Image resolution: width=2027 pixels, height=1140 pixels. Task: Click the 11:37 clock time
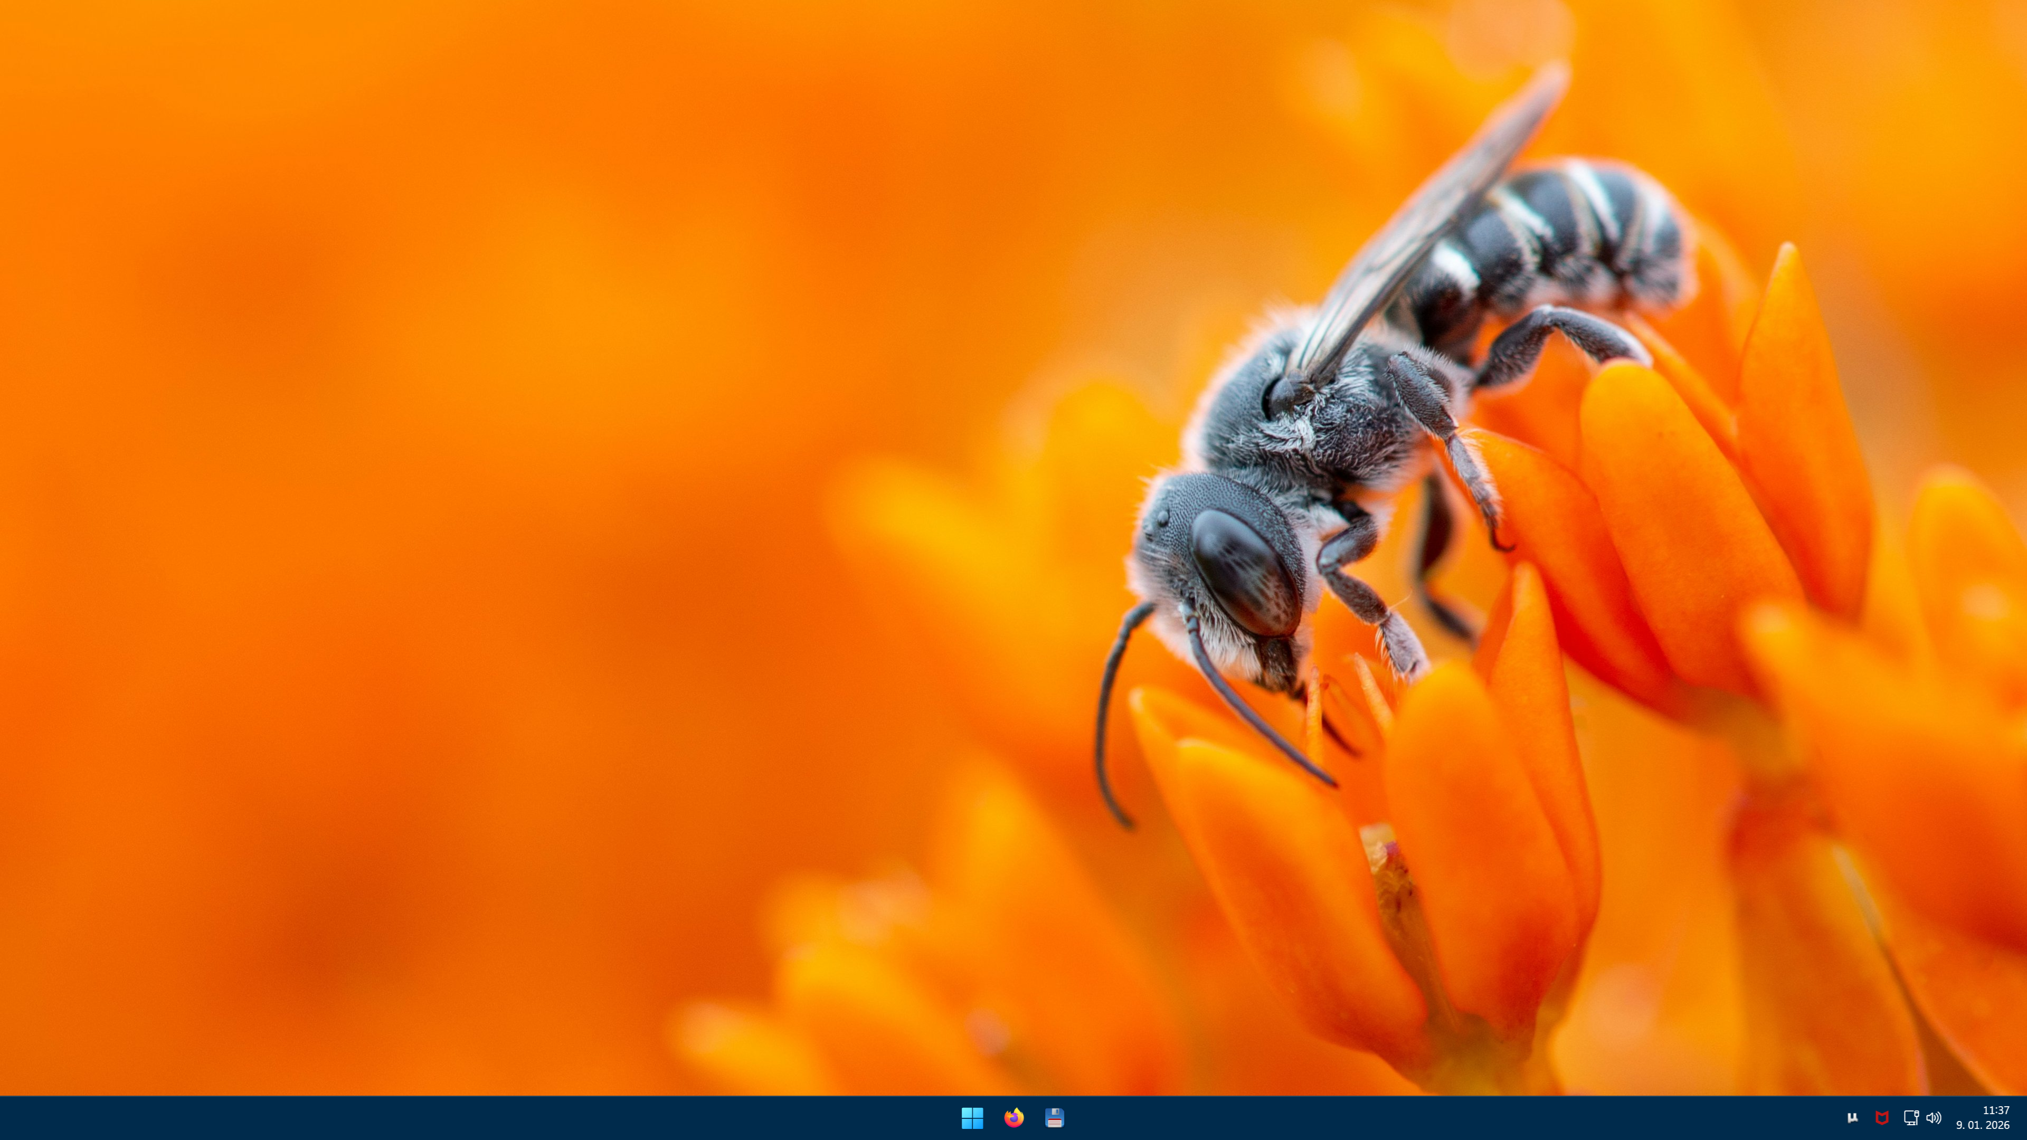coord(1995,1110)
